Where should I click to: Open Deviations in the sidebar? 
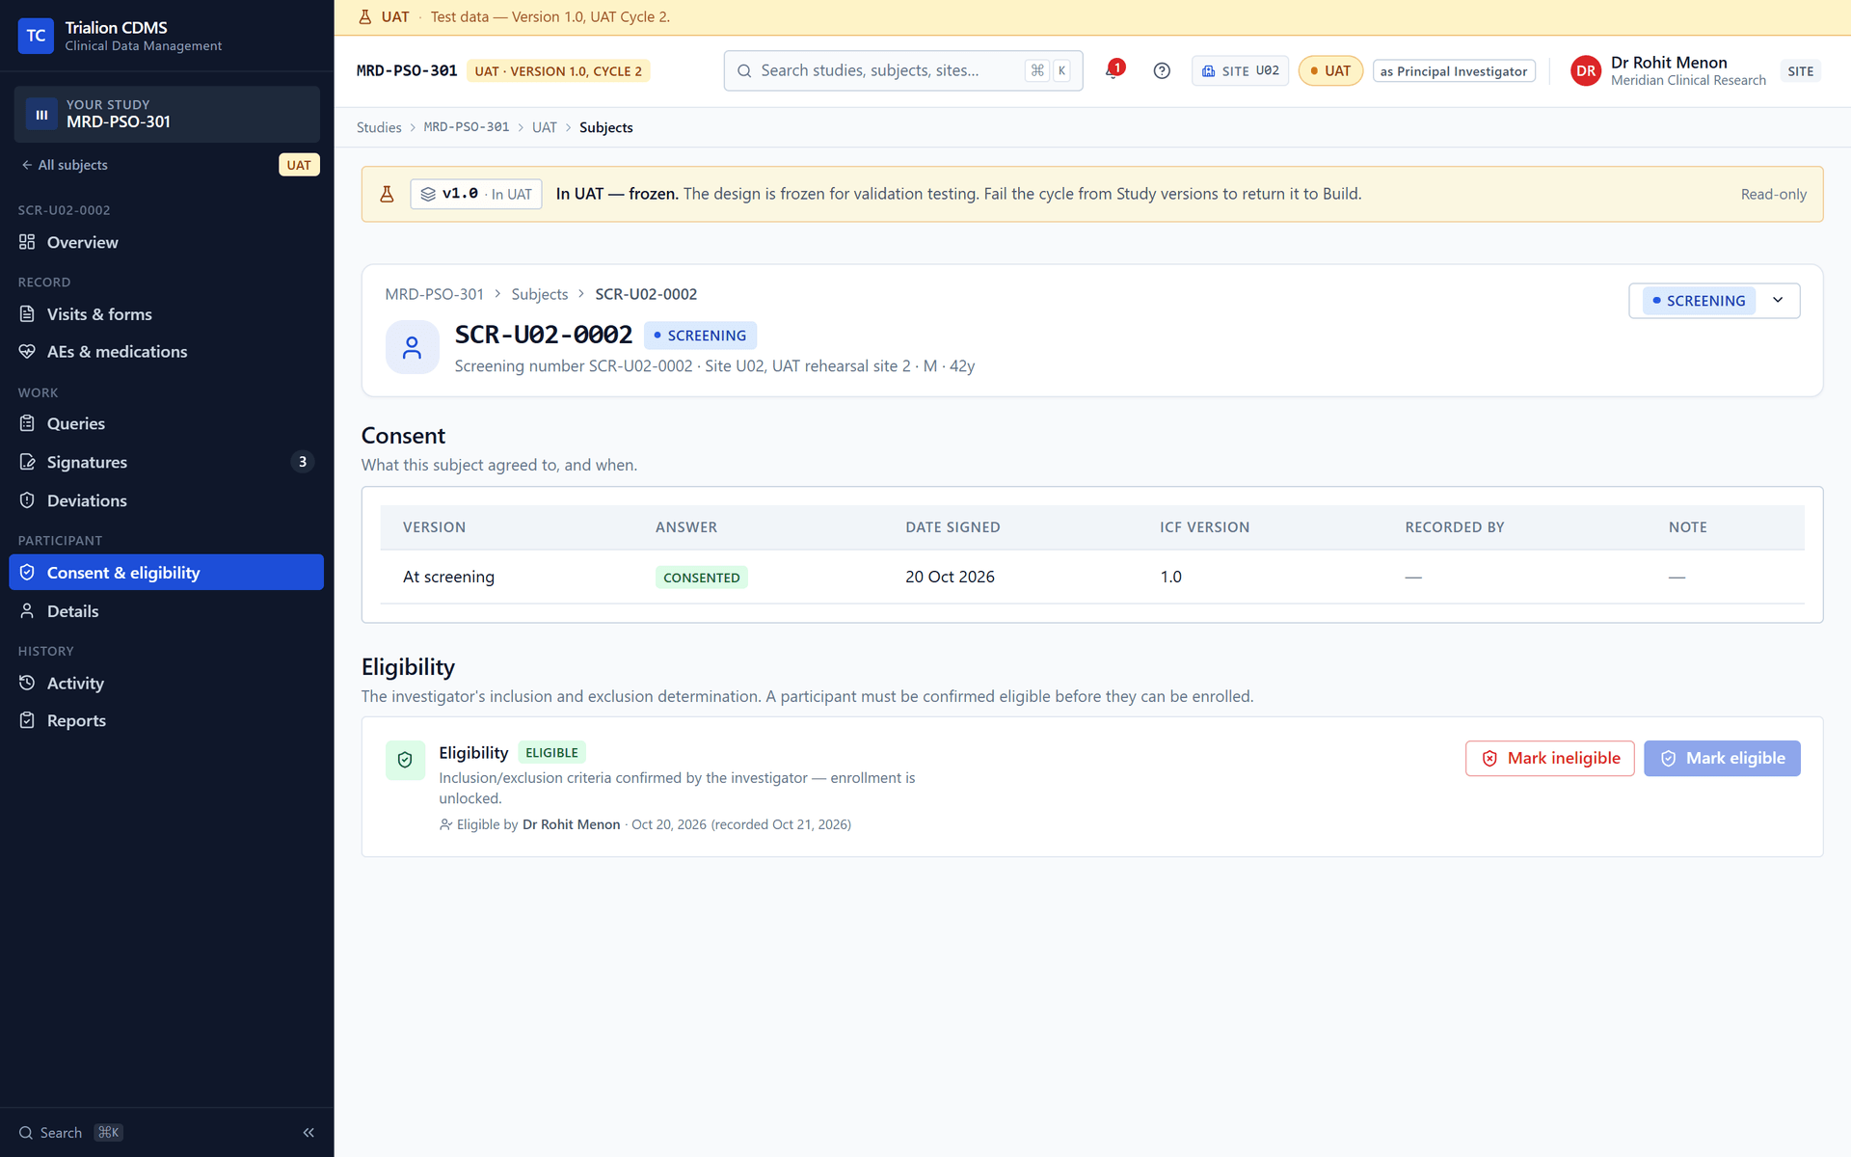[166, 500]
